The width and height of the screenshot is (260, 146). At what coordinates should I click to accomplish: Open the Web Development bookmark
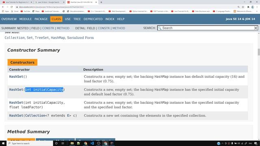[x=117, y=11]
